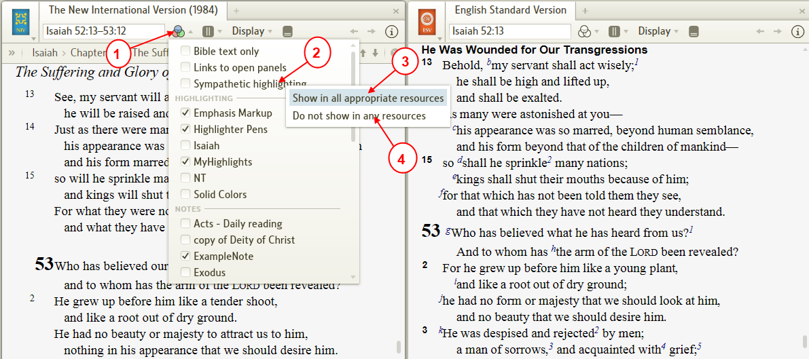The image size is (809, 359).
Task: Click ESV panel scroll up arrow
Action: pos(804,50)
